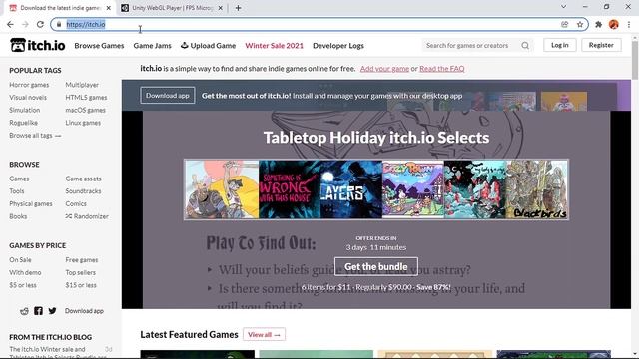
Task: Open $15 or less listing
Action: (81, 285)
